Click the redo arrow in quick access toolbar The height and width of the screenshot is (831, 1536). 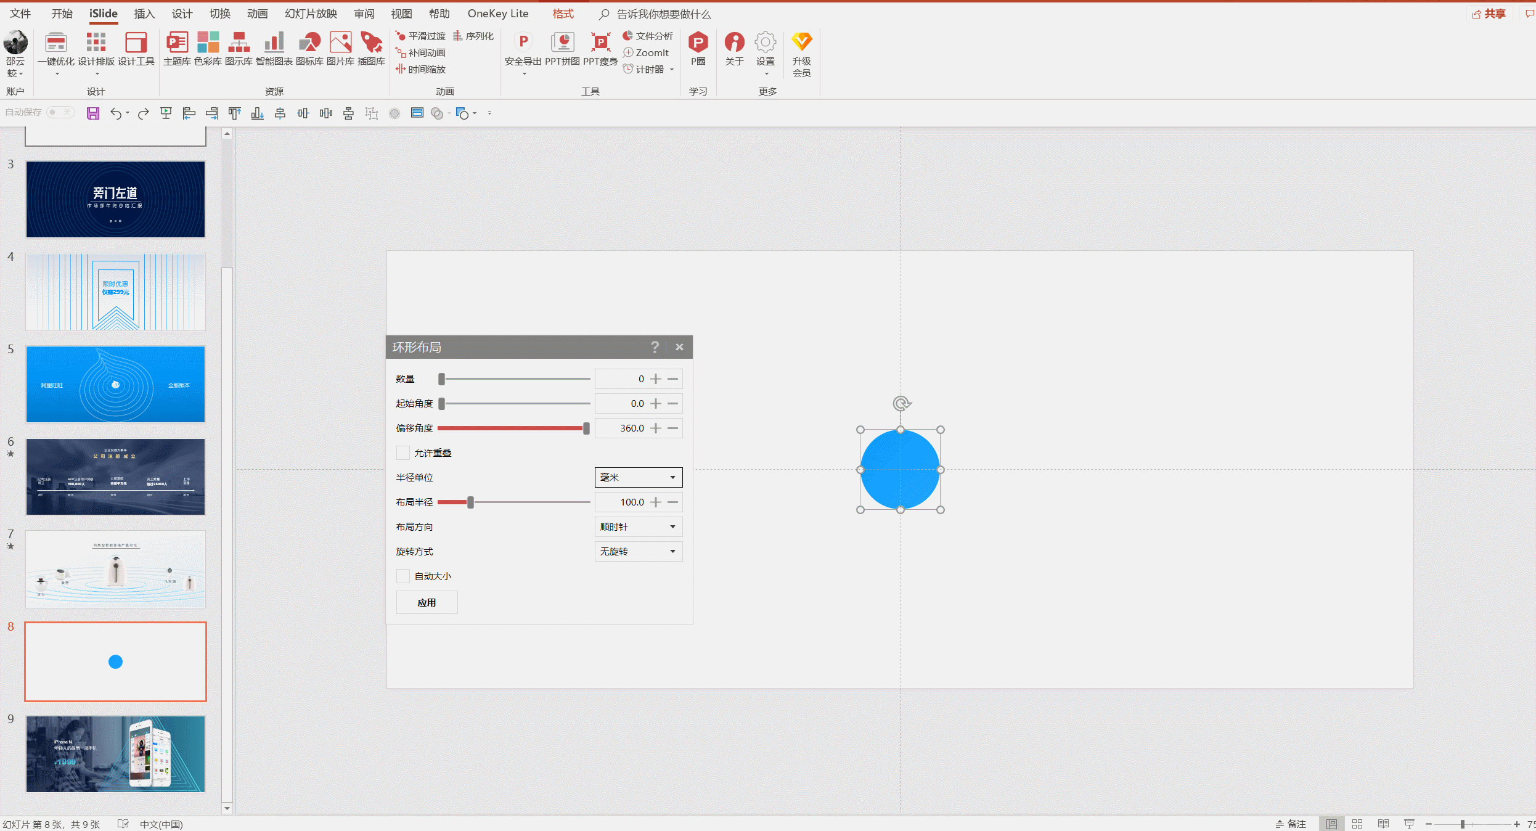pyautogui.click(x=144, y=113)
